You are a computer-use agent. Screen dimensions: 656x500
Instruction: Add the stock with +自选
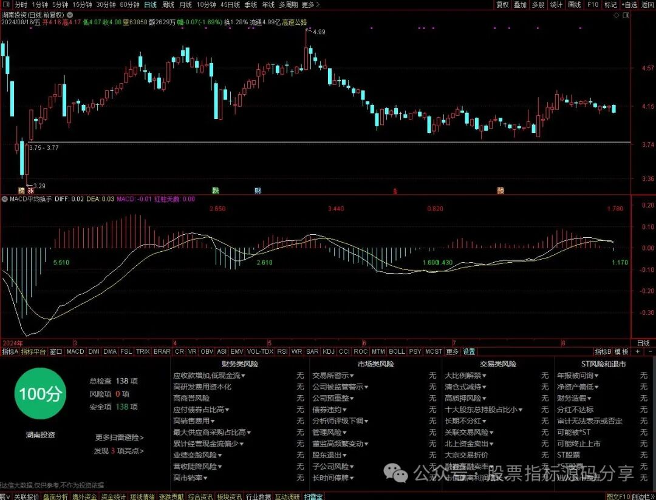pos(629,5)
